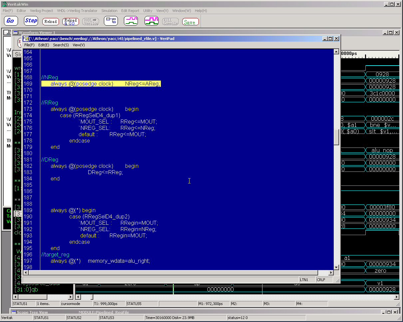The image size is (403, 322).
Task: Open the Help(H) menu
Action: click(201, 11)
